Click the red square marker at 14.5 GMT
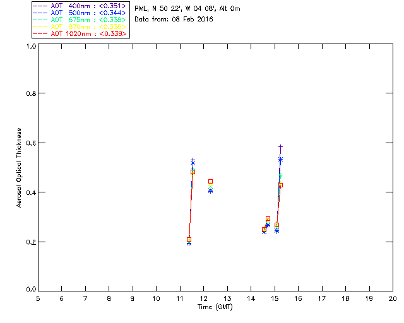The image size is (404, 323). coord(264,230)
